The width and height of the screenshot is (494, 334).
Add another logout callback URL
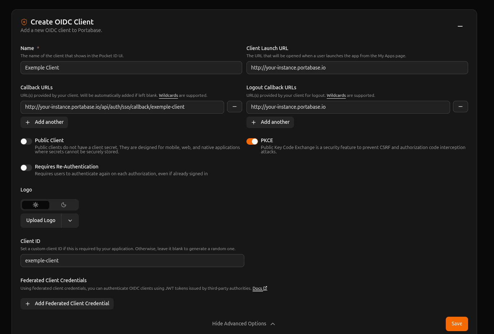click(x=270, y=122)
